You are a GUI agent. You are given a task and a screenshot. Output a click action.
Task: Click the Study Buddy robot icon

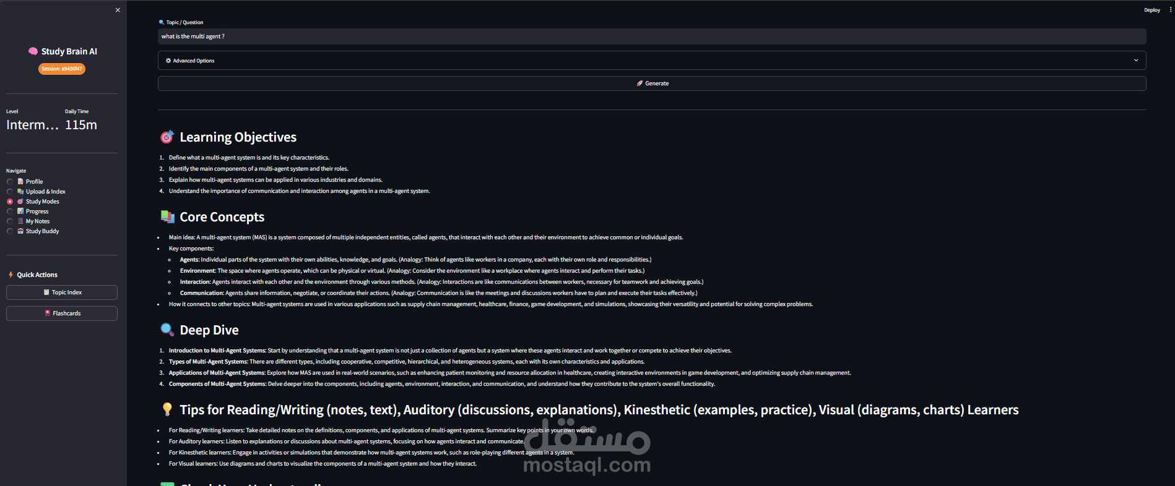[x=20, y=231]
